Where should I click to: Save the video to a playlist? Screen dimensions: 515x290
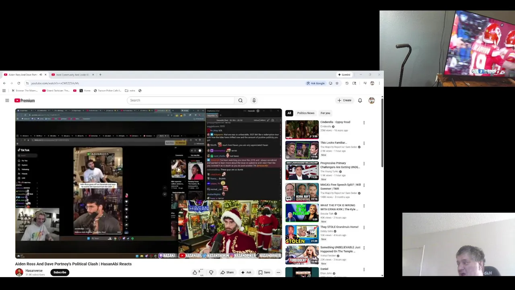[x=264, y=272]
